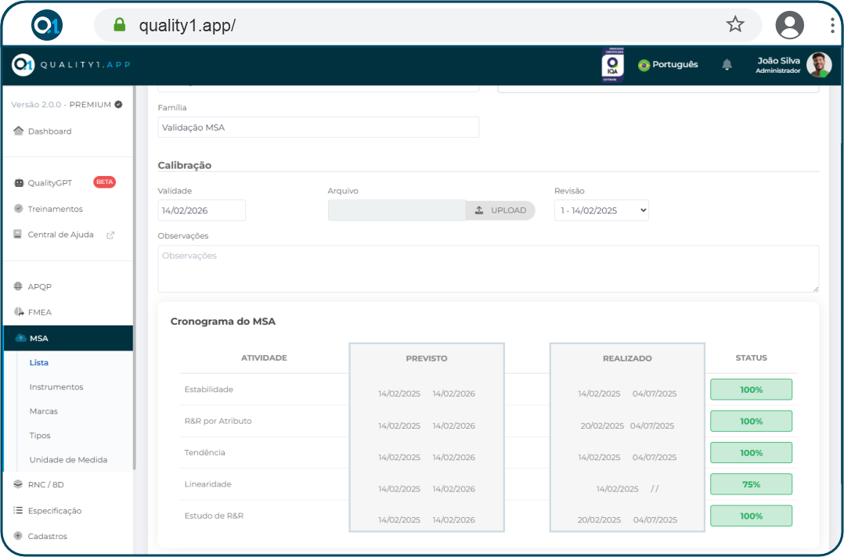Image resolution: width=844 pixels, height=557 pixels.
Task: Click Linearidade 75% status progress bar
Action: (751, 484)
